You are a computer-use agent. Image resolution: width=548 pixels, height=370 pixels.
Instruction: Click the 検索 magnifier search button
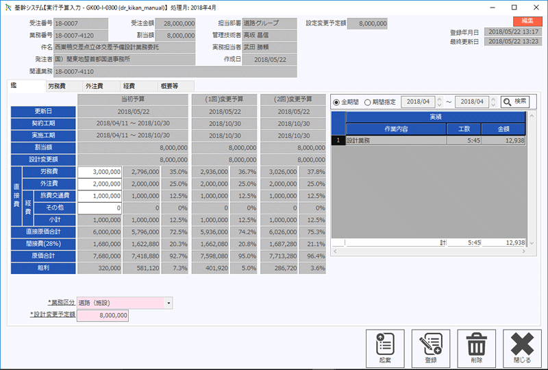[x=514, y=102]
